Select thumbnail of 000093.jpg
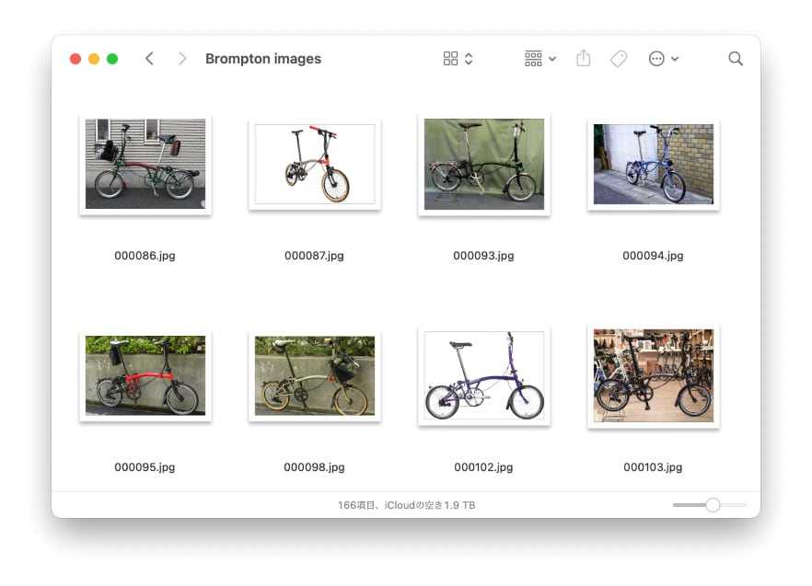The height and width of the screenshot is (586, 812). click(483, 164)
